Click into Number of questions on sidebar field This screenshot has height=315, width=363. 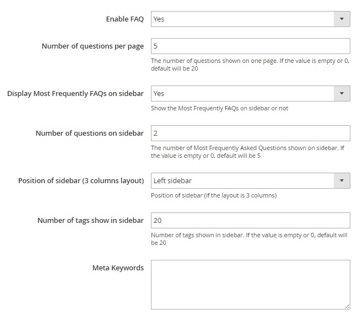(x=250, y=134)
